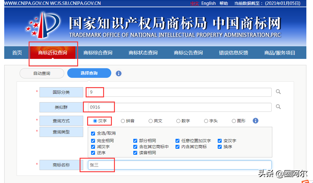This screenshot has height=183, width=313.
Task: Click the 类似群 field label
Action: coord(61,107)
